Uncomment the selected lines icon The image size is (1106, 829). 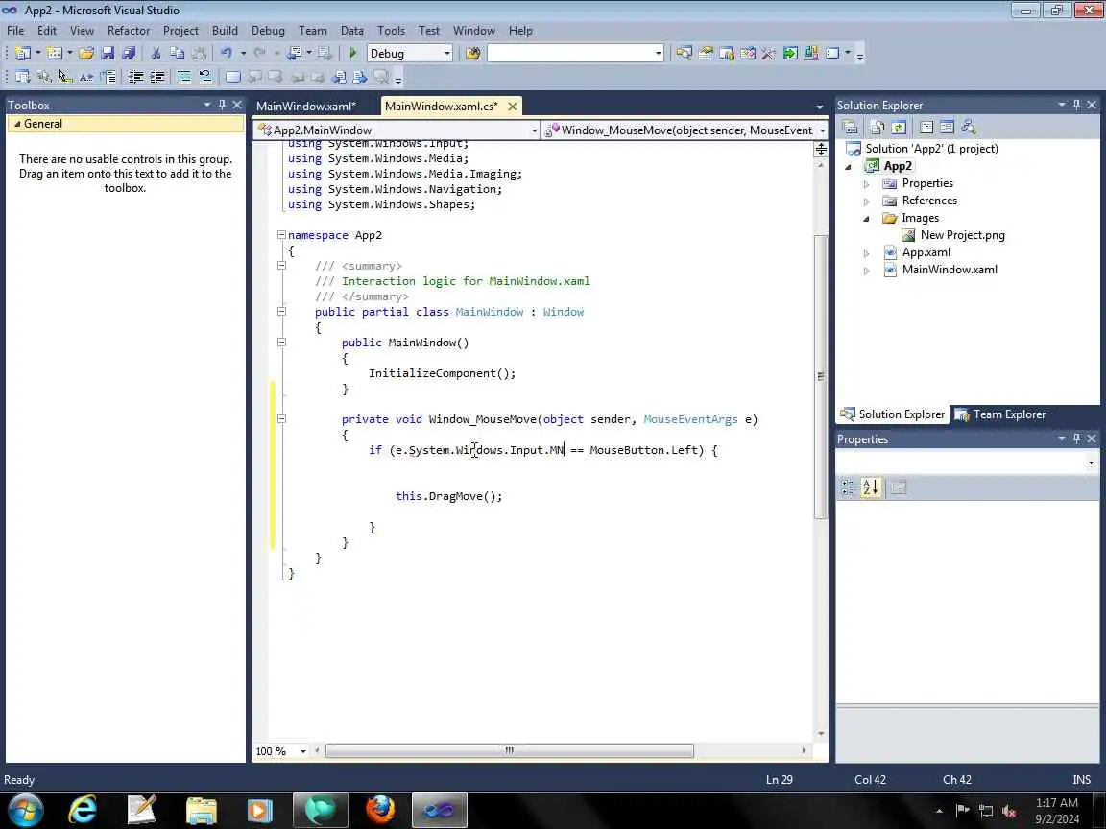click(x=204, y=77)
